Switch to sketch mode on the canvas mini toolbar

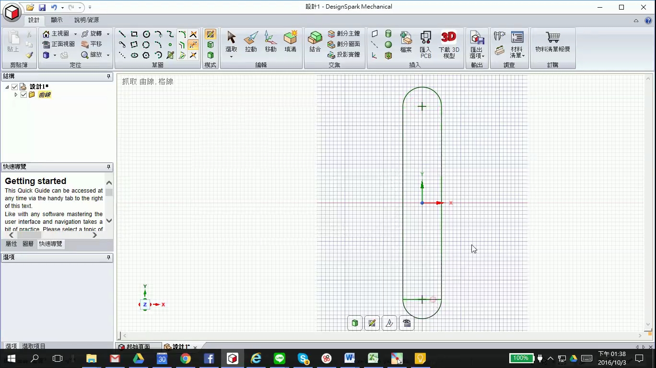click(x=372, y=323)
